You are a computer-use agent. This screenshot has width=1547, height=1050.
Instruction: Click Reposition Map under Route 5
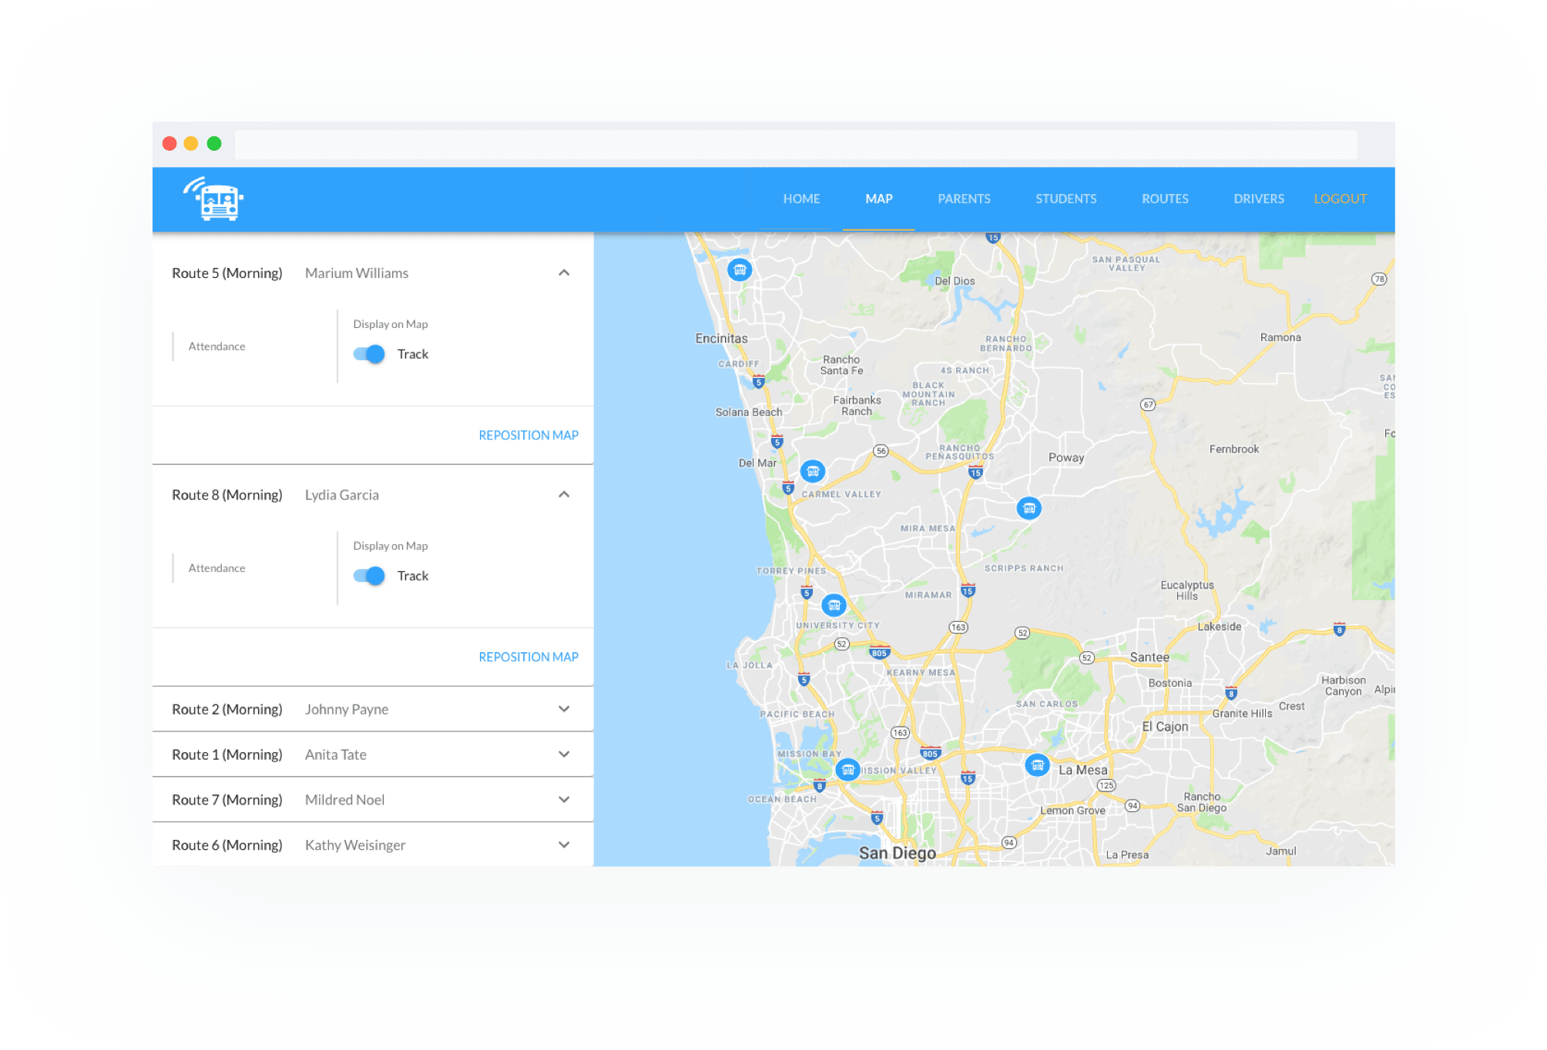tap(528, 436)
